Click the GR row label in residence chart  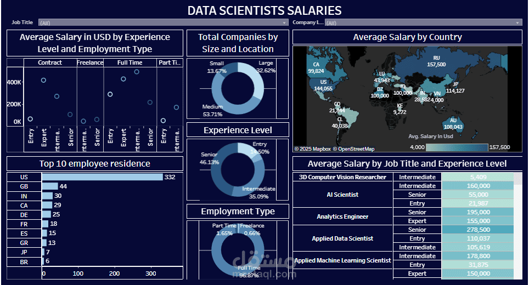pyautogui.click(x=24, y=243)
